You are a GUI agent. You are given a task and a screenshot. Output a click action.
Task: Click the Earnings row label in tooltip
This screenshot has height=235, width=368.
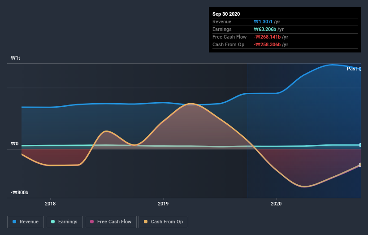click(222, 29)
